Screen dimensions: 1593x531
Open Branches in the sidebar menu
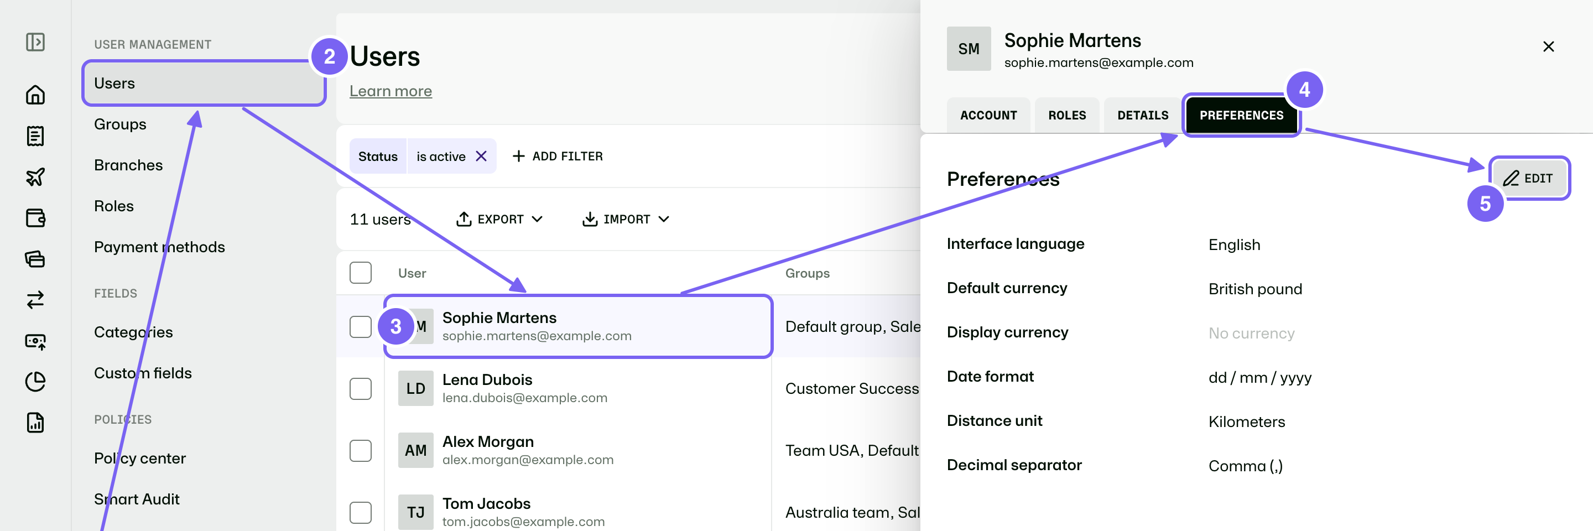pos(128,165)
